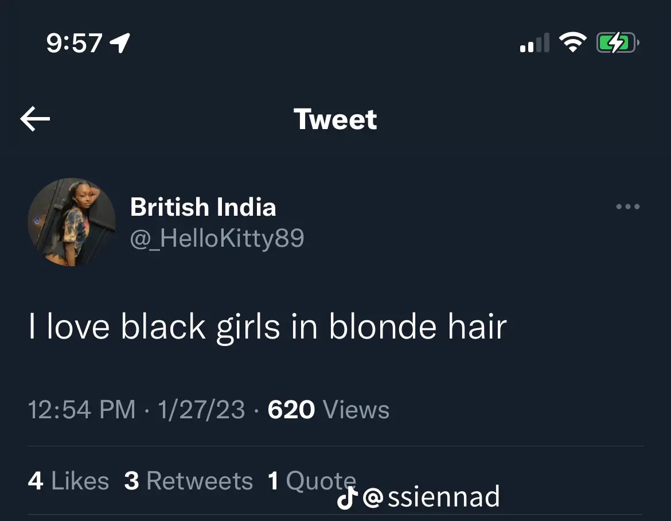Open British India's profile picture
The image size is (671, 521).
72,222
